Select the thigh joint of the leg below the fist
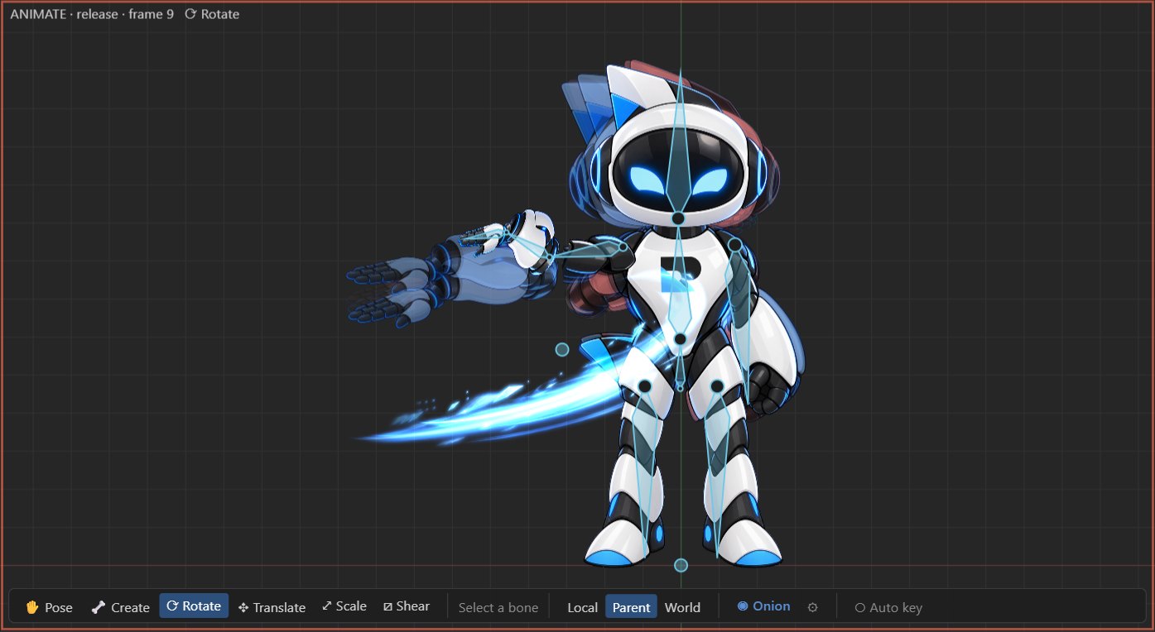 pos(717,386)
